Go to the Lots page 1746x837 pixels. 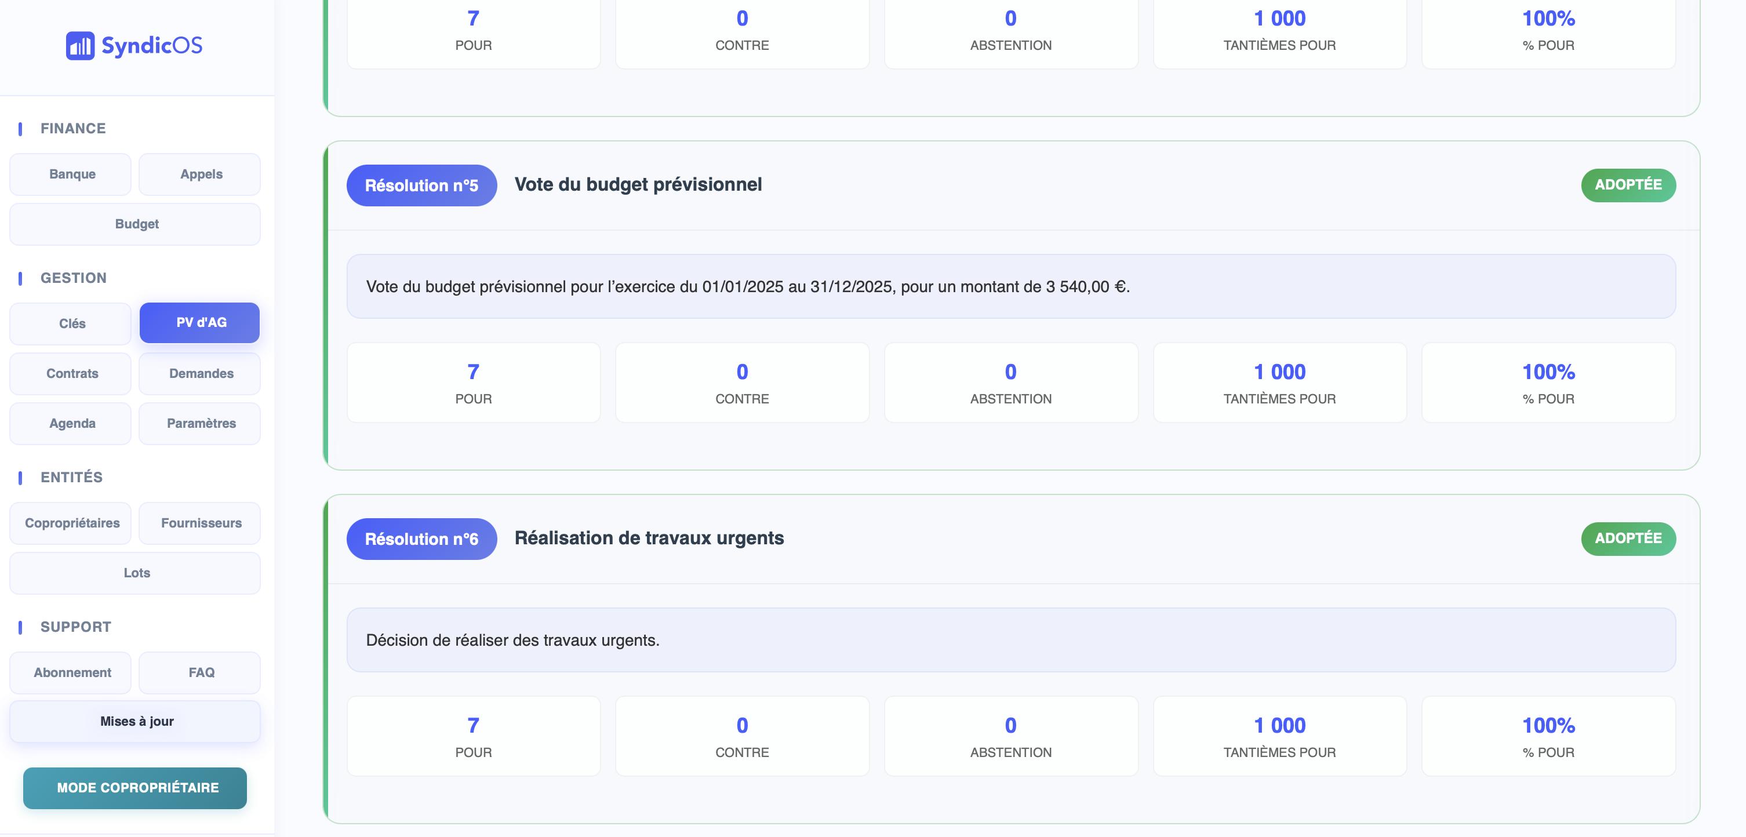[x=136, y=573]
